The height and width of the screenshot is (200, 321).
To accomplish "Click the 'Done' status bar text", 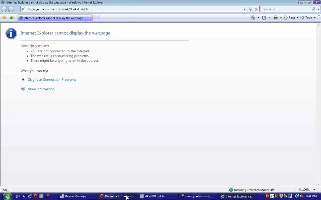I will pos(4,190).
